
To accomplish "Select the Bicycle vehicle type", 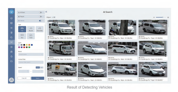I will pos(31,29).
